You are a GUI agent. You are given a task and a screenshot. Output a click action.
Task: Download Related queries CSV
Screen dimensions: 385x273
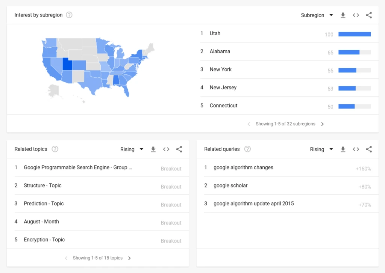pyautogui.click(x=343, y=149)
